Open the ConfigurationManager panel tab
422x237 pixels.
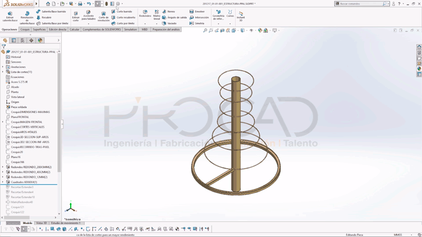click(23, 41)
